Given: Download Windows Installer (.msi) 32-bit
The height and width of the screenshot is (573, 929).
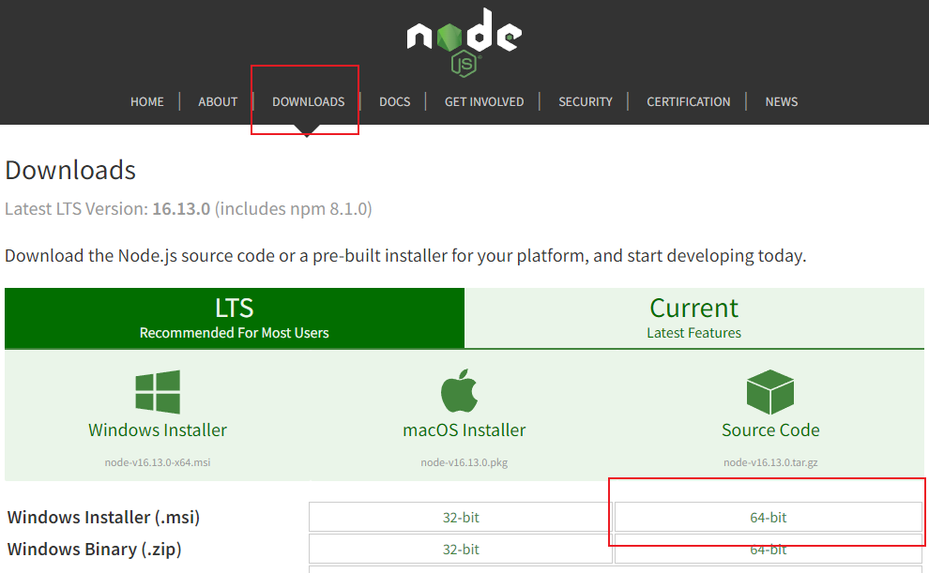Looking at the screenshot, I should tap(461, 518).
